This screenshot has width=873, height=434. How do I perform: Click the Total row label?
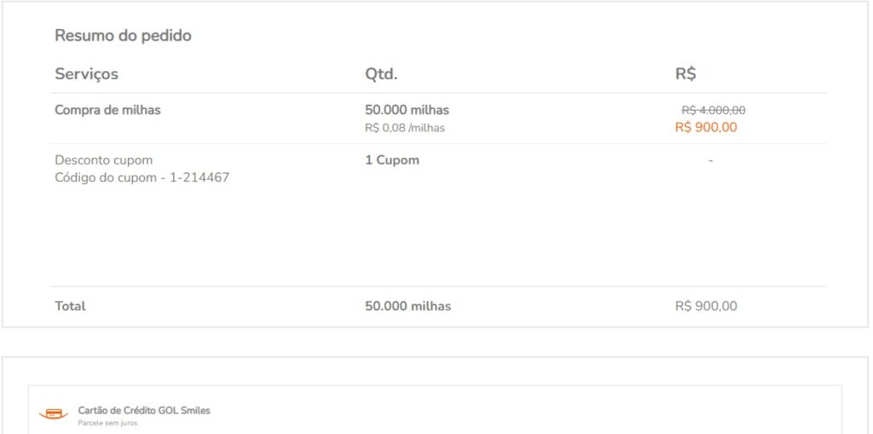pyautogui.click(x=70, y=306)
